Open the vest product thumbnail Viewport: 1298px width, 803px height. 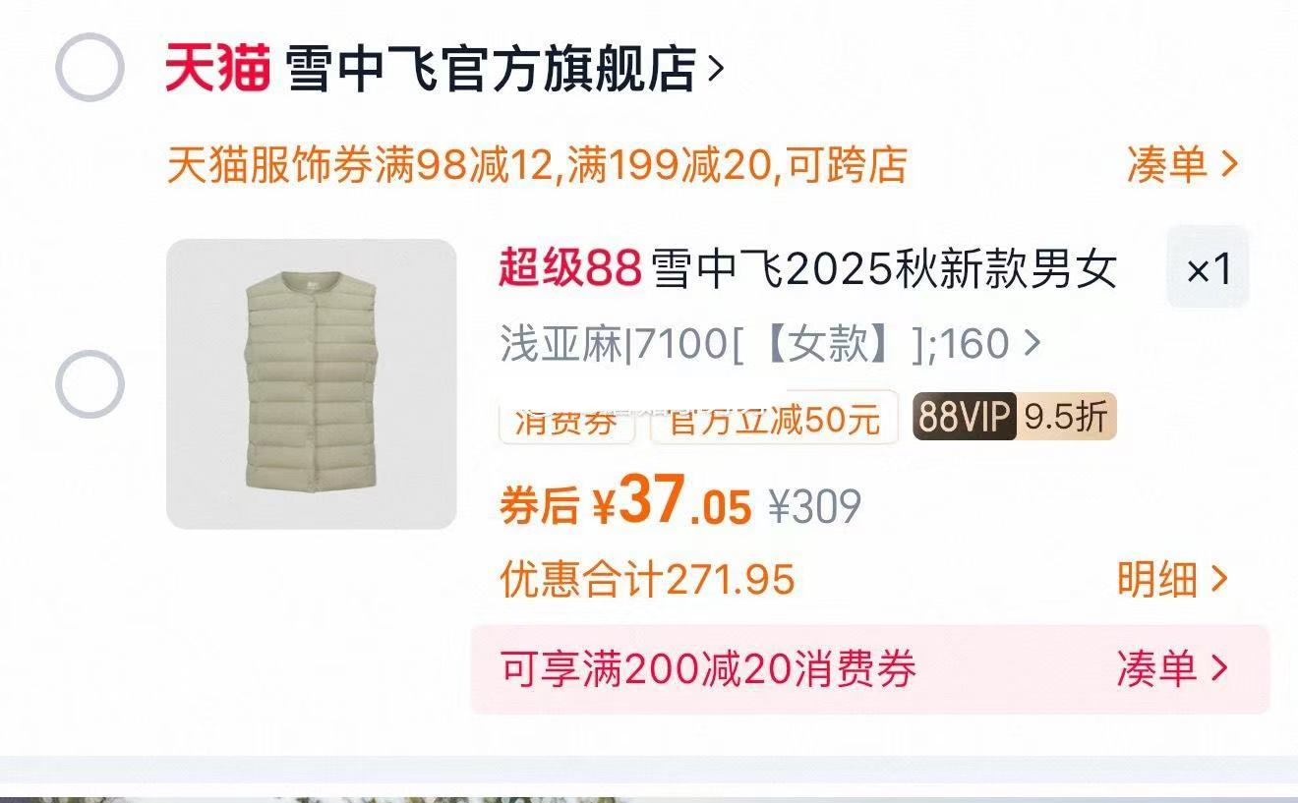(x=312, y=384)
